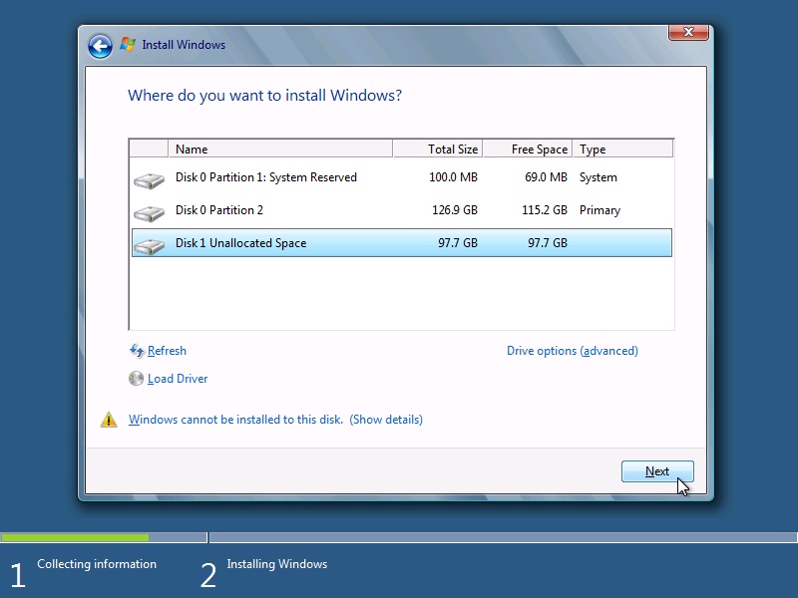798x598 pixels.
Task: Click the Next button
Action: pos(657,471)
